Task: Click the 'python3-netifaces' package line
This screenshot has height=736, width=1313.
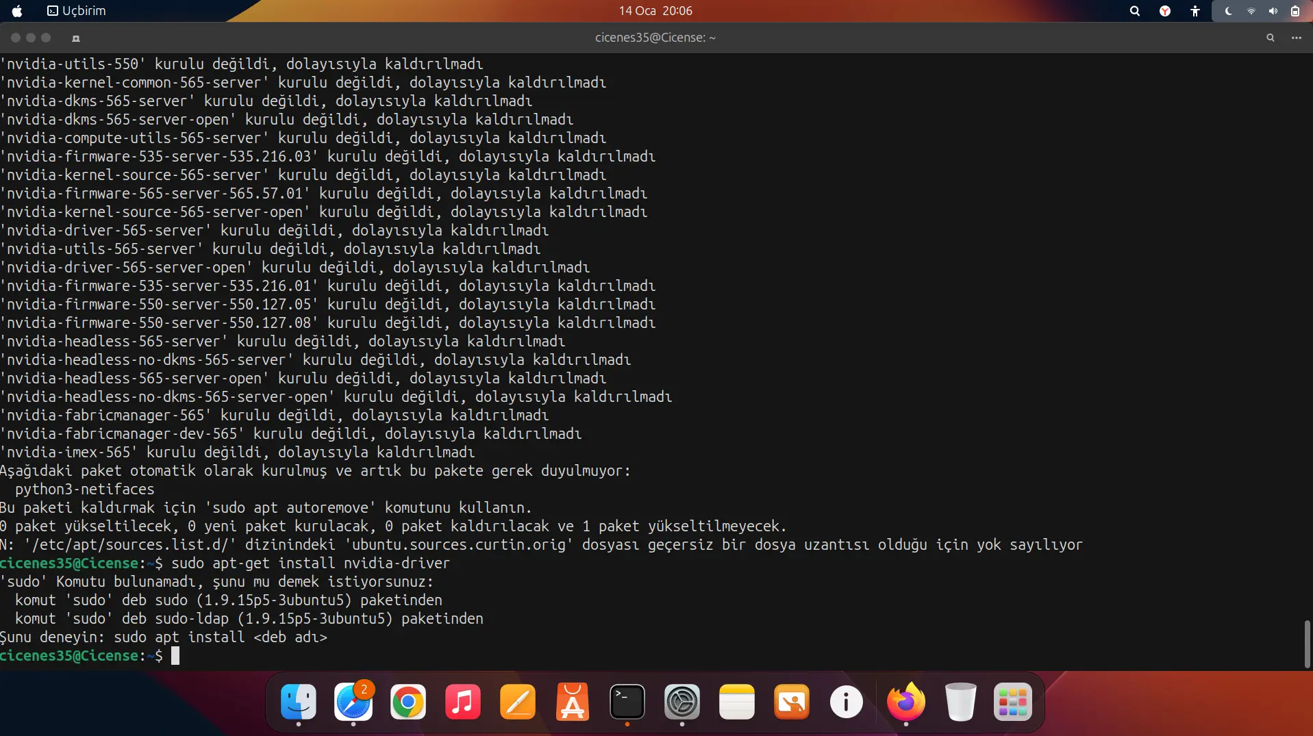Action: point(85,490)
